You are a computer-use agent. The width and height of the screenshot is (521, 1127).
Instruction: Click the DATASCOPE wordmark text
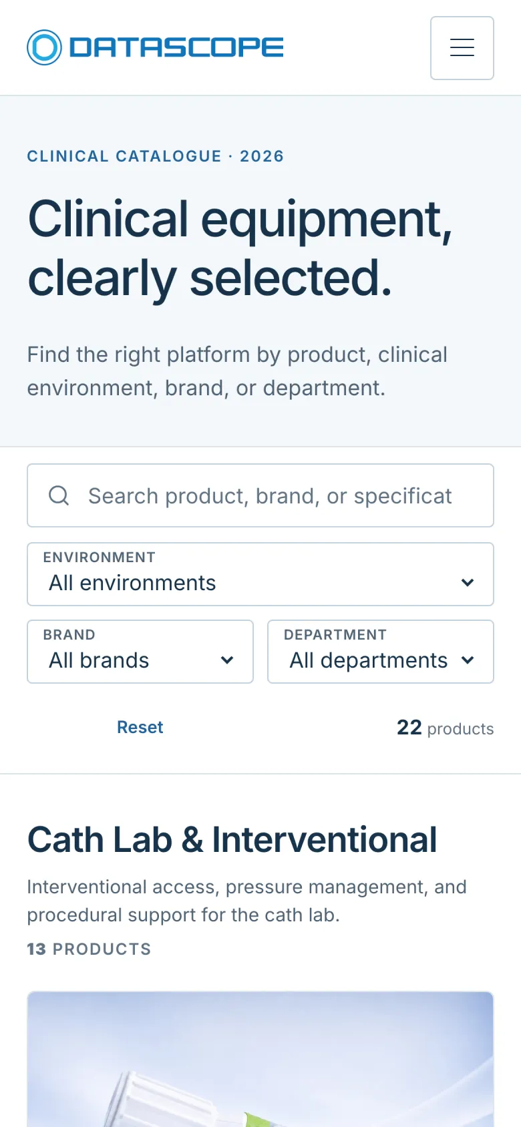point(176,47)
